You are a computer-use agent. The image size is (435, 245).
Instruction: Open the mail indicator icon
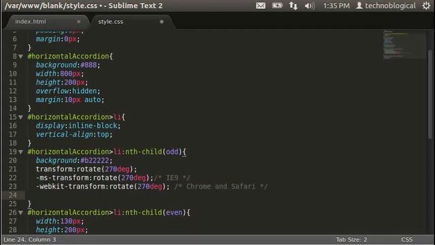[260, 5]
